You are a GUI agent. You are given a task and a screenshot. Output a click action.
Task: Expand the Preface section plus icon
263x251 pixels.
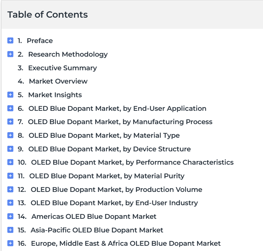pyautogui.click(x=10, y=41)
